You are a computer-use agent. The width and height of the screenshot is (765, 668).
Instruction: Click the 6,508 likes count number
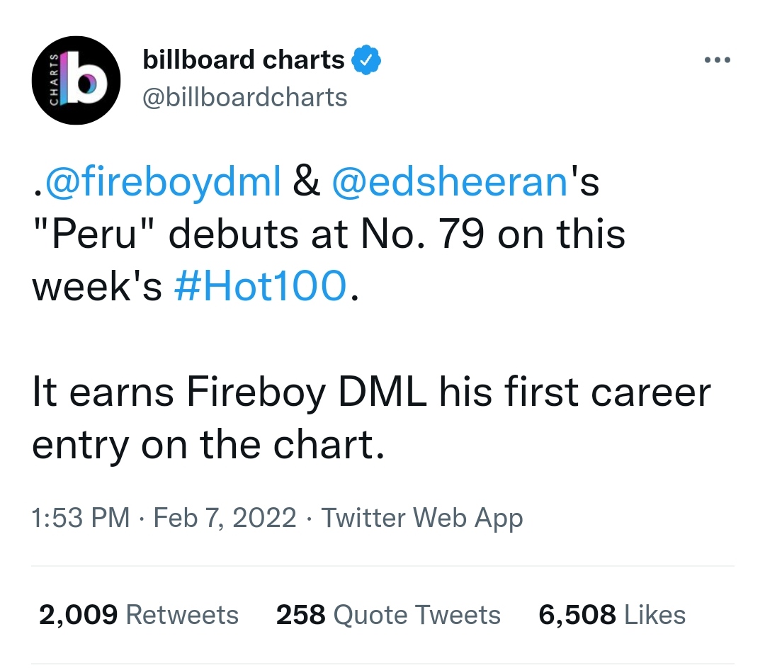pyautogui.click(x=577, y=615)
